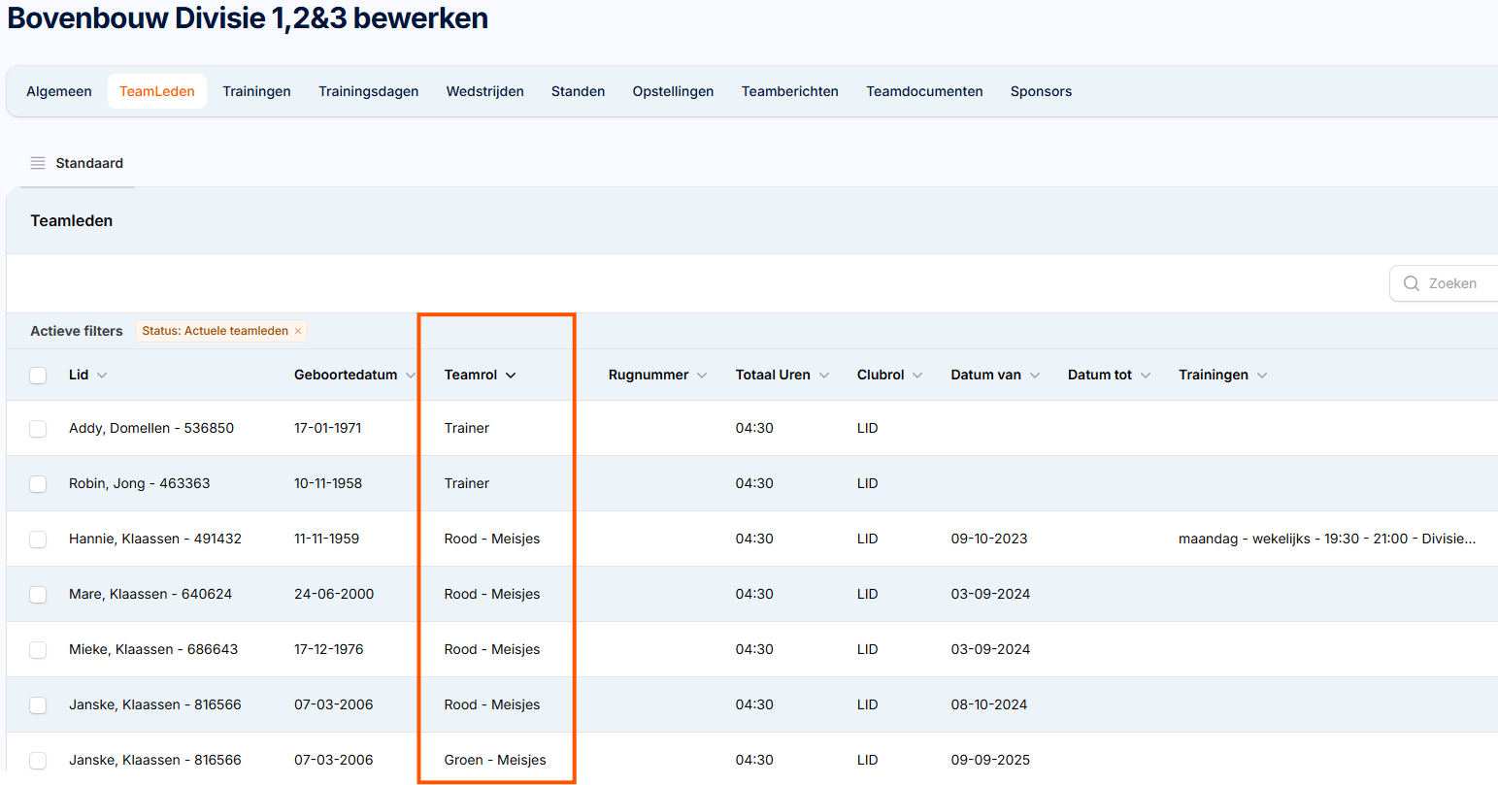
Task: Switch to the Algemeen tab
Action: click(59, 91)
